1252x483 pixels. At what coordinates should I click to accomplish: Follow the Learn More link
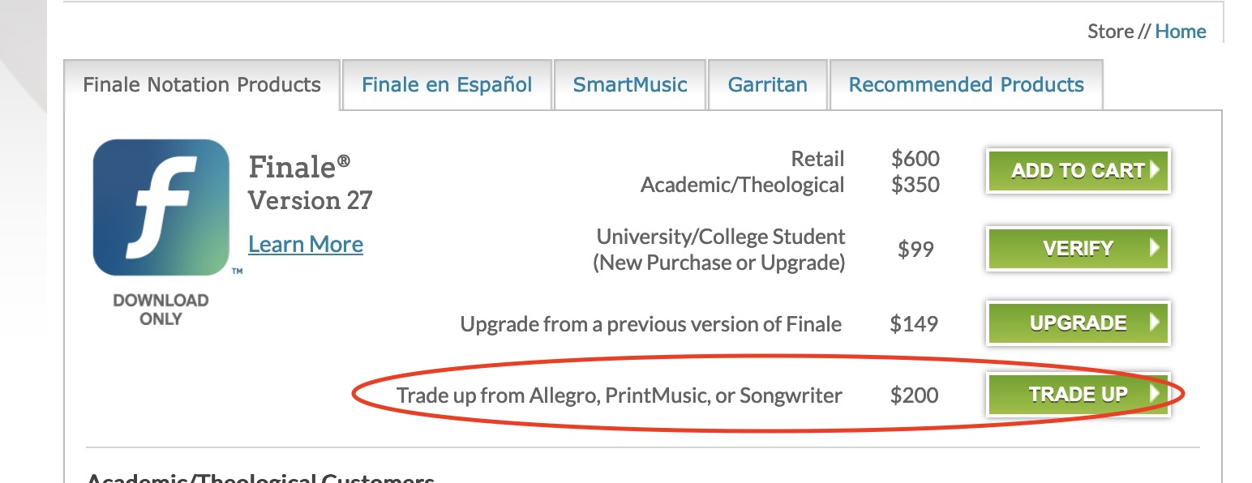tap(306, 245)
